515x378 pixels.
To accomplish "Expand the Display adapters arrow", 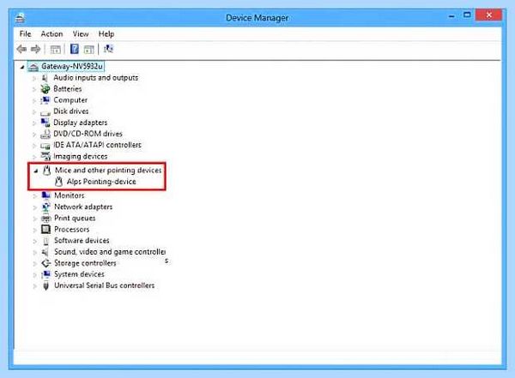I will click(x=34, y=123).
